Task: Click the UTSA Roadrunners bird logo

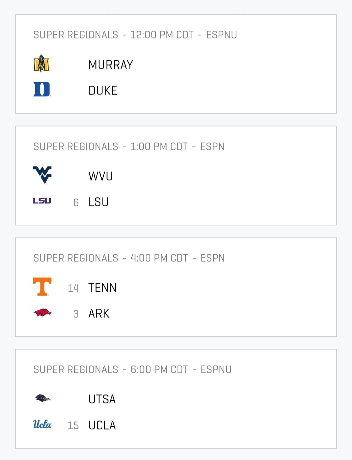Action: click(43, 398)
